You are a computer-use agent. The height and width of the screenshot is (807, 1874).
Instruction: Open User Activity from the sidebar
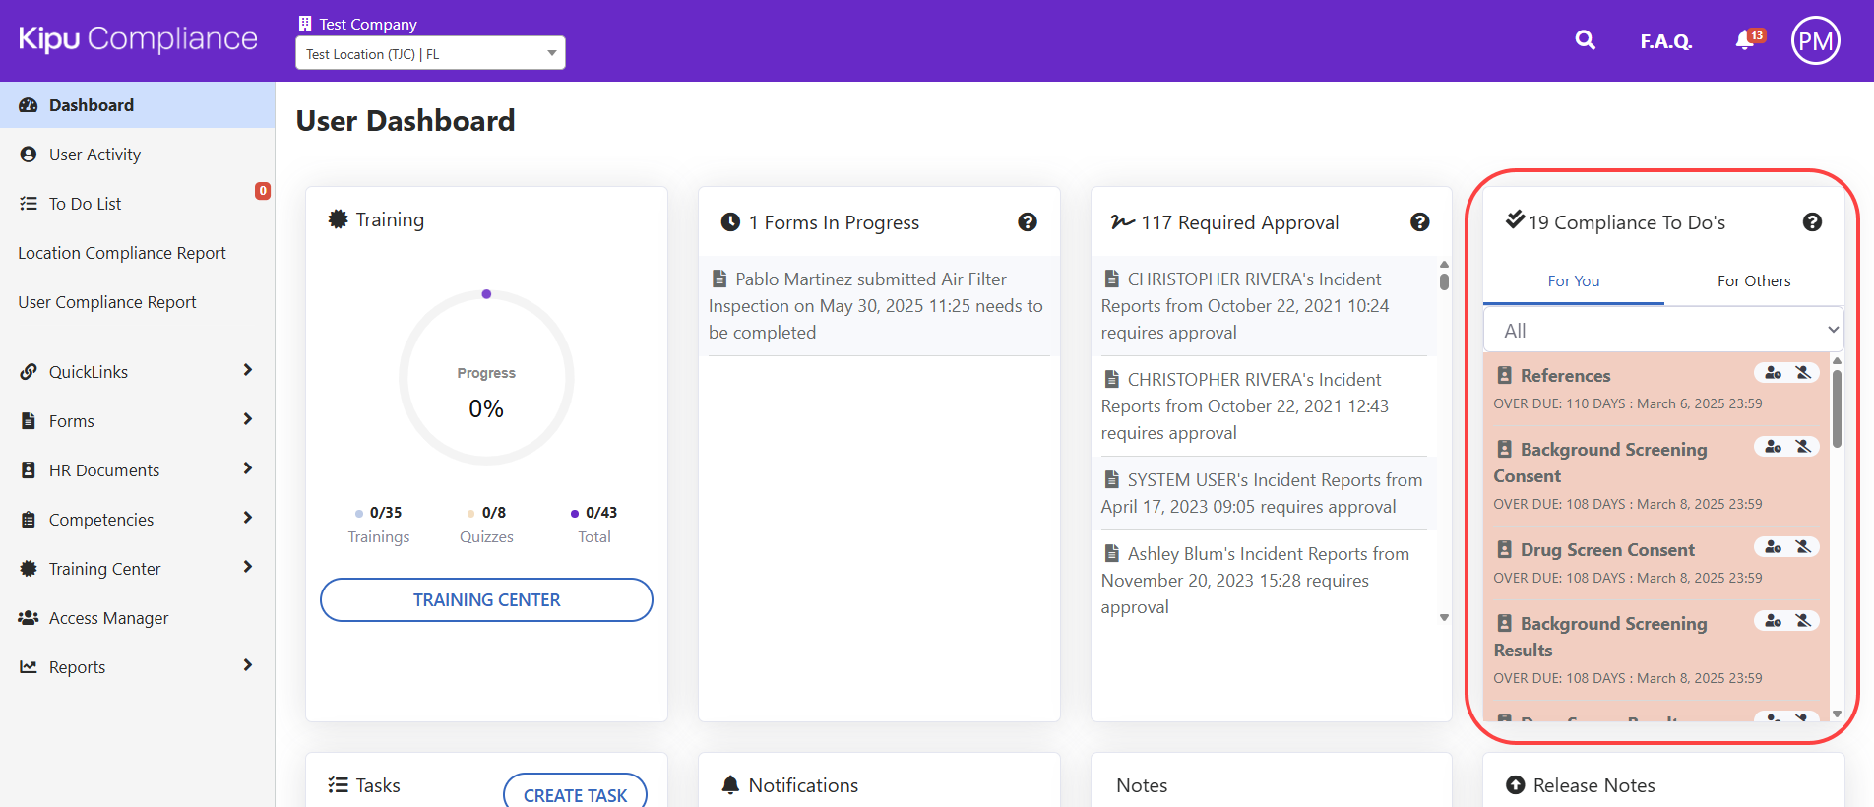94,155
